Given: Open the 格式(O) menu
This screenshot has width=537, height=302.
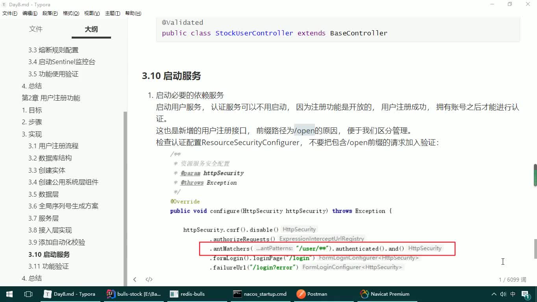Looking at the screenshot, I should tap(71, 13).
